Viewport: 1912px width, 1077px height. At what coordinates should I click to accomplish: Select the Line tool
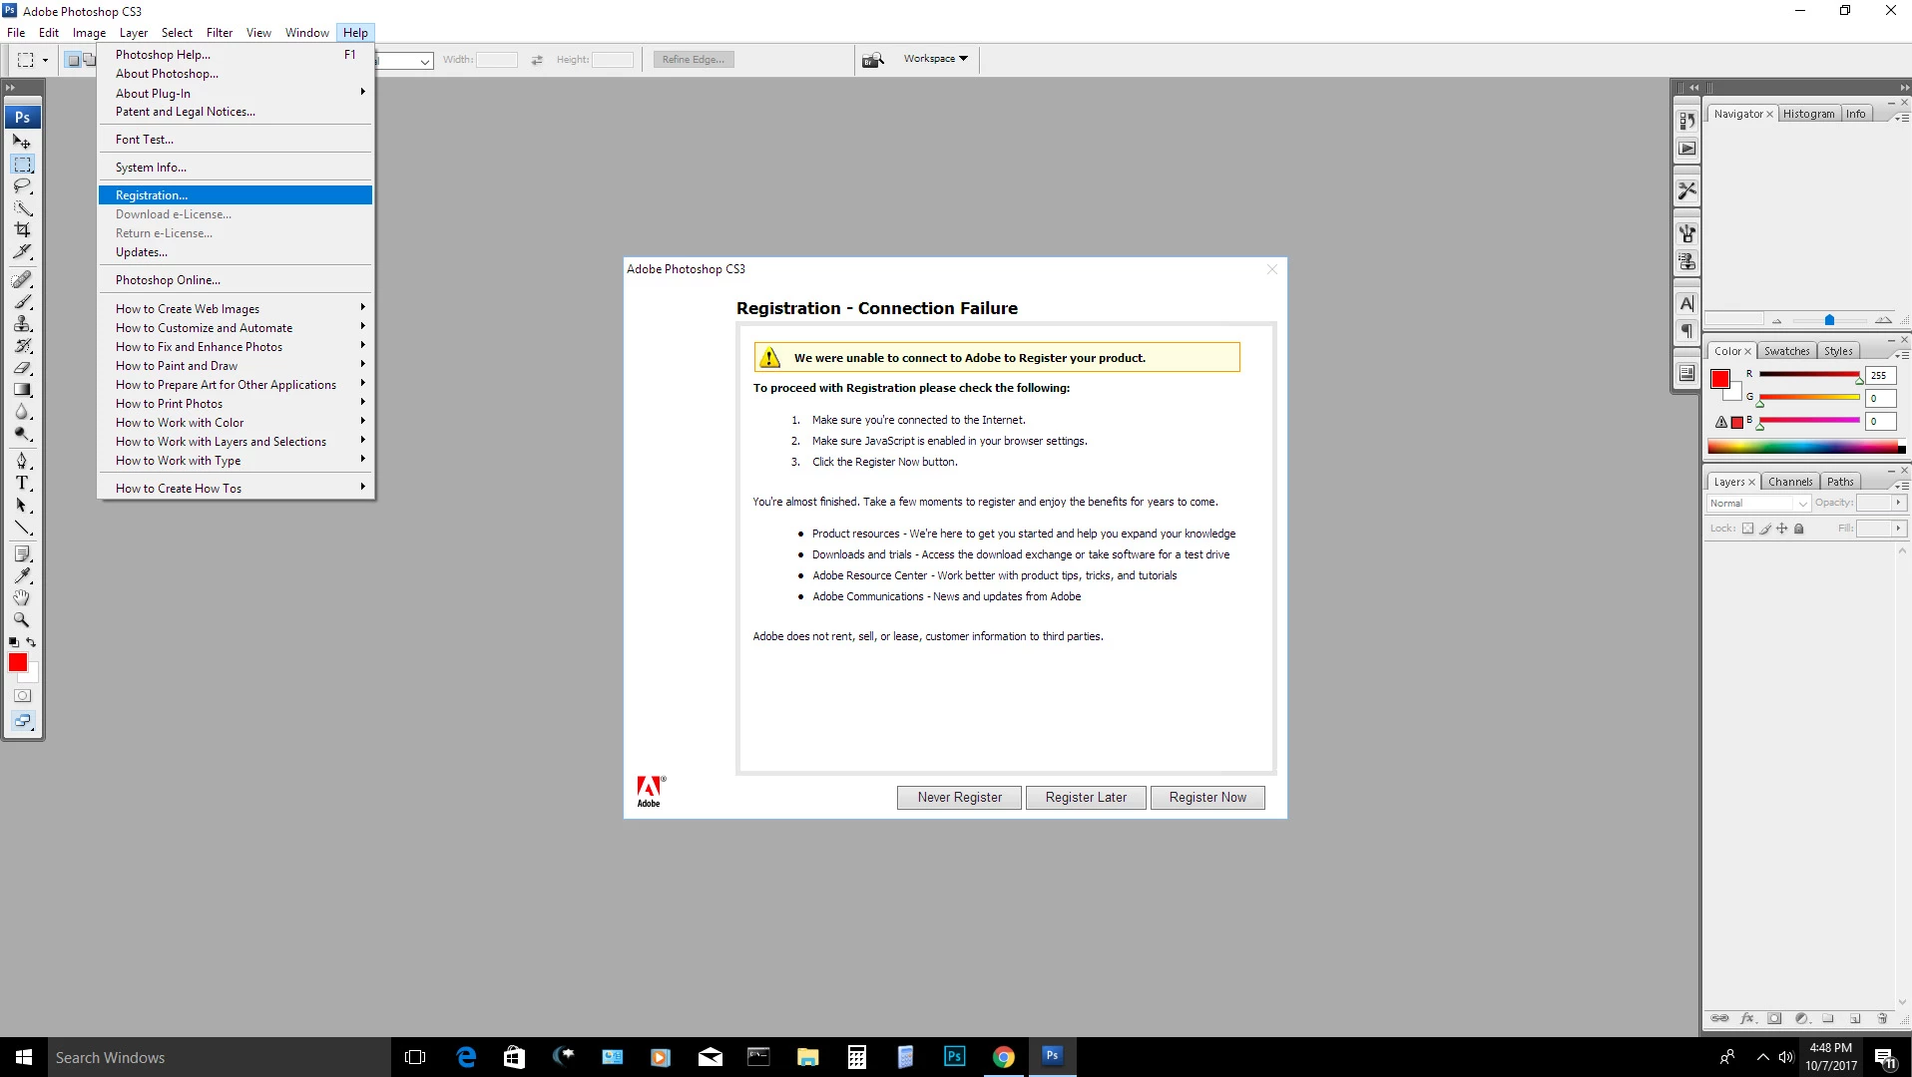(x=22, y=528)
